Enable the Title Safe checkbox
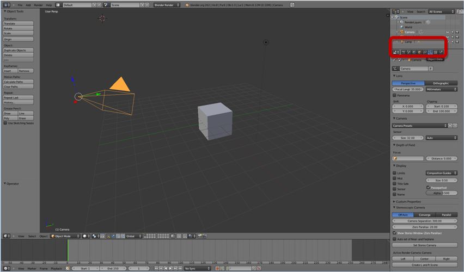This screenshot has width=464, height=272. [394, 184]
